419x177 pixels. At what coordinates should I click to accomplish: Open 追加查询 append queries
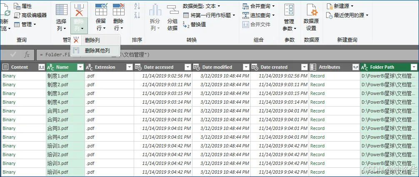[258, 15]
